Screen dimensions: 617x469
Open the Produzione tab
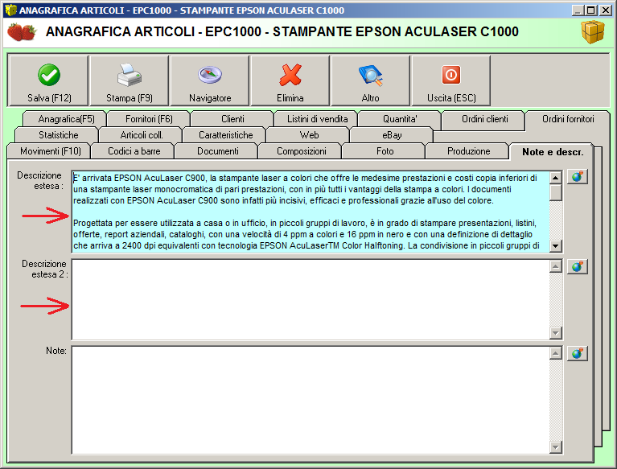468,151
